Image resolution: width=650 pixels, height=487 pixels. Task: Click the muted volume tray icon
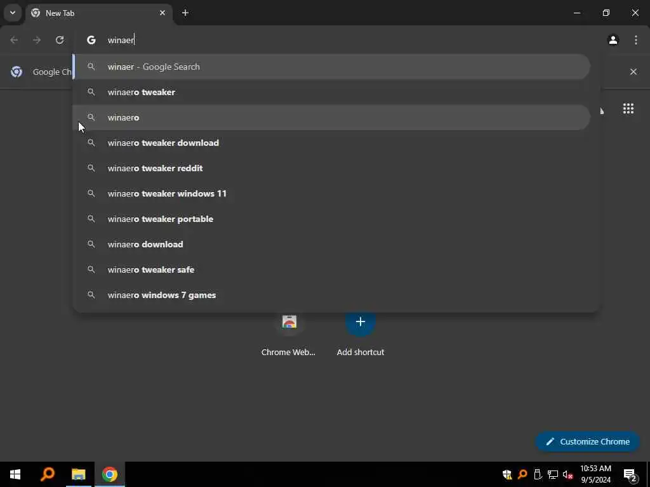568,474
